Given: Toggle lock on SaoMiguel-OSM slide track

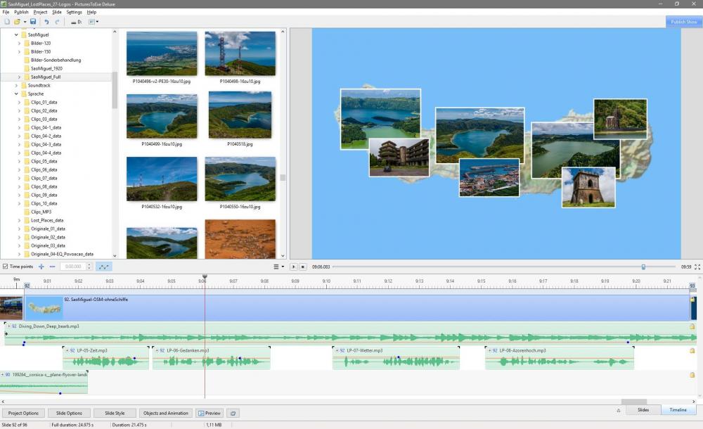Looking at the screenshot, I should coord(692,300).
